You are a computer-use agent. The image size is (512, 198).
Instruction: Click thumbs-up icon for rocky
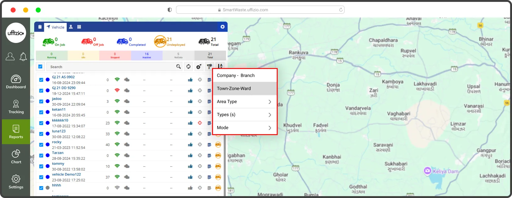[x=190, y=145]
